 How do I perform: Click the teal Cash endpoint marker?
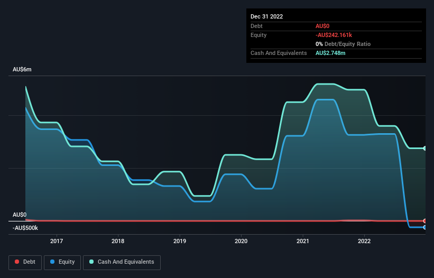[x=424, y=149]
